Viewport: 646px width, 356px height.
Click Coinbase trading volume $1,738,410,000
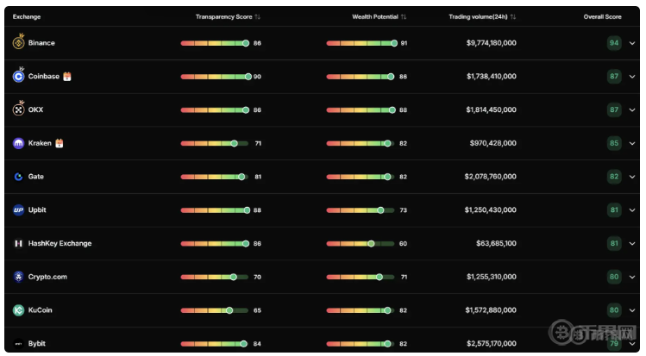click(491, 76)
